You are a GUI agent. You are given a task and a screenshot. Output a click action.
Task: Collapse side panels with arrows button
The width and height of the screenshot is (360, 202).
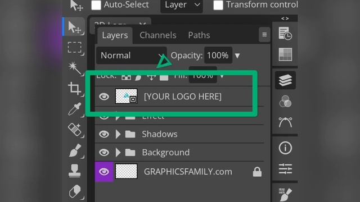pyautogui.click(x=285, y=19)
